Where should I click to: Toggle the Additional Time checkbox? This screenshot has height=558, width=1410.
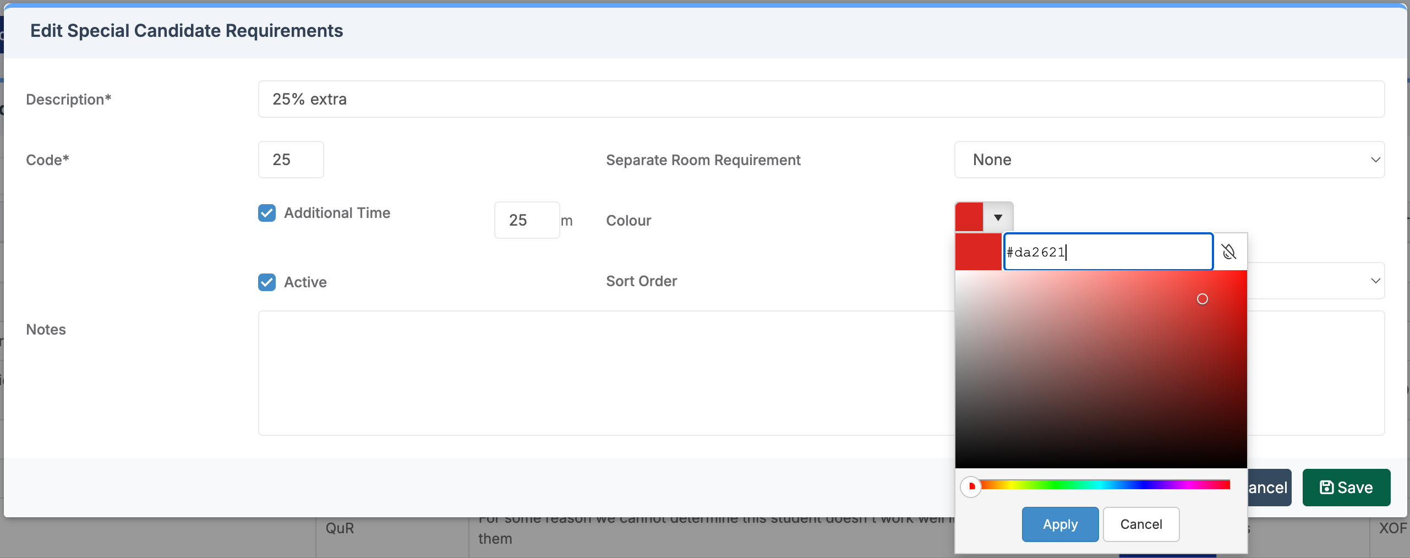267,213
